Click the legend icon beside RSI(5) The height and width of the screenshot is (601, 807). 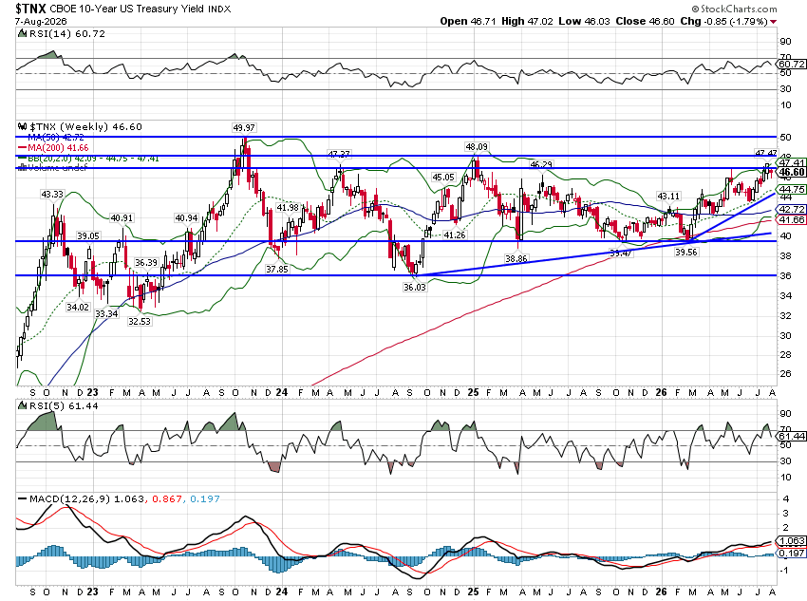pyautogui.click(x=22, y=405)
